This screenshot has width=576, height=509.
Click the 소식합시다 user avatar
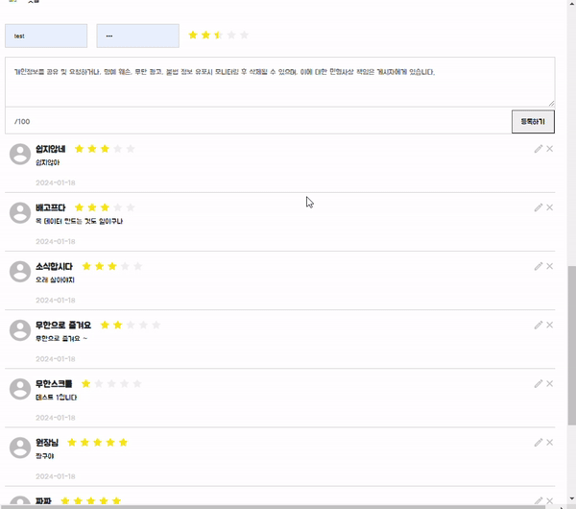pyautogui.click(x=20, y=272)
